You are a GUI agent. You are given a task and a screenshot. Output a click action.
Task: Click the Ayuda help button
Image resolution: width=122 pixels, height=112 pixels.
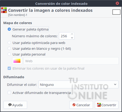tap(15, 105)
